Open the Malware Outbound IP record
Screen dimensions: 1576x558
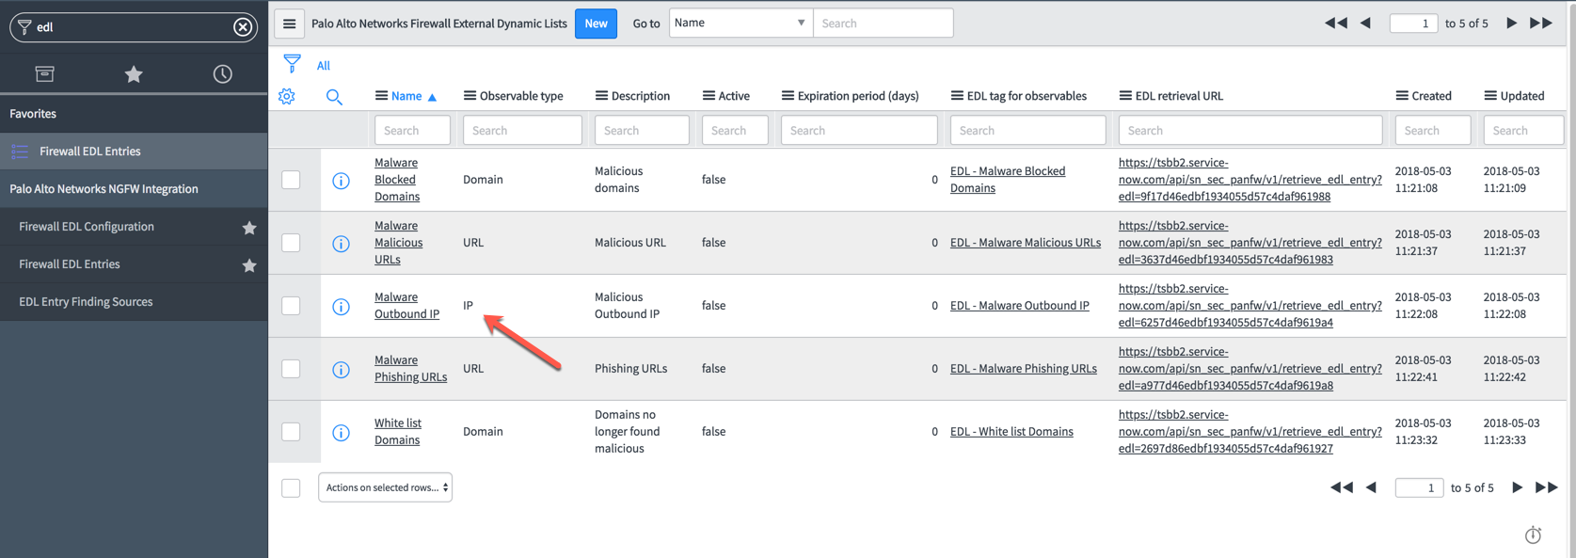(x=406, y=306)
